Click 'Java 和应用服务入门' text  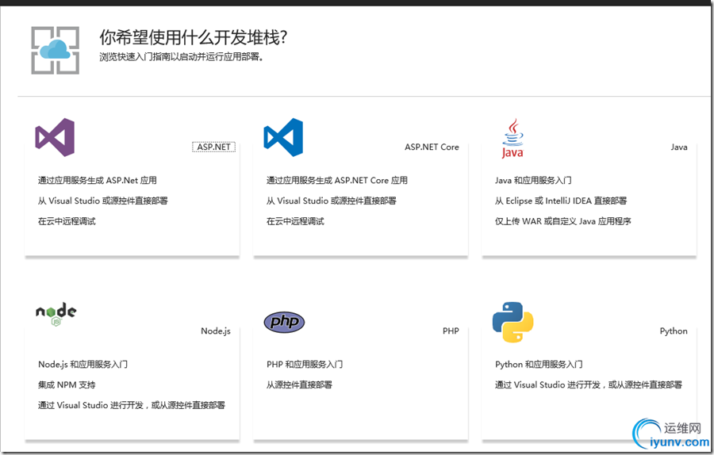533,180
